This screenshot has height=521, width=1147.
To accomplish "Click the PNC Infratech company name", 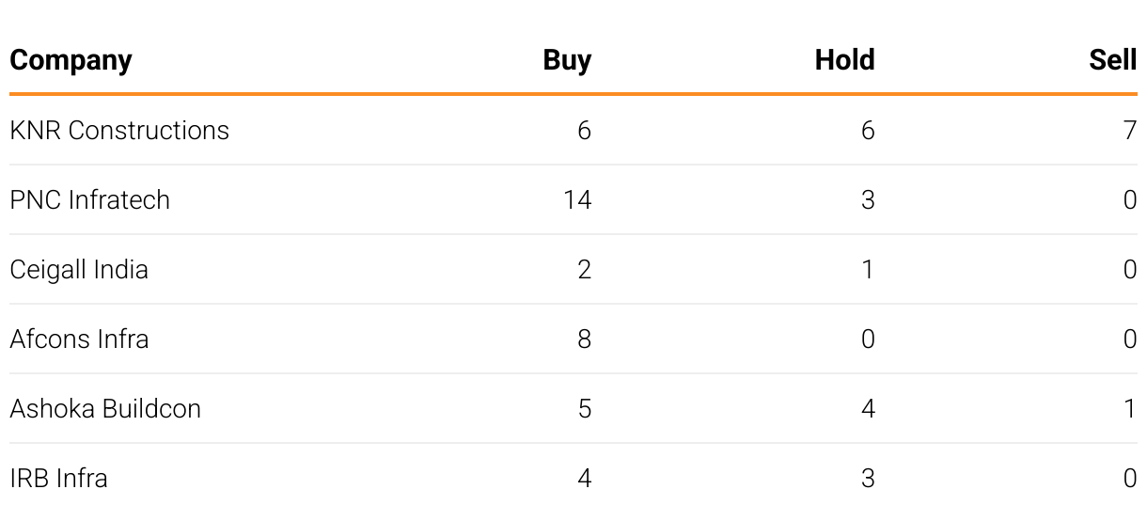I will coord(90,199).
